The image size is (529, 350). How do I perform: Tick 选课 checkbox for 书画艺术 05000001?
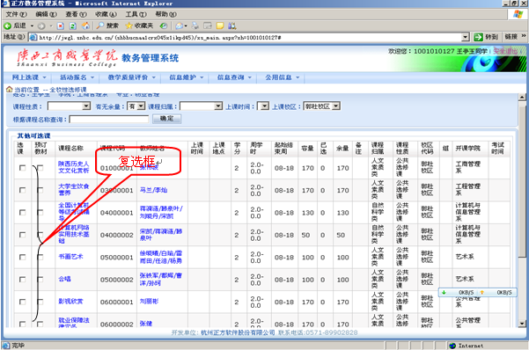[x=22, y=257]
